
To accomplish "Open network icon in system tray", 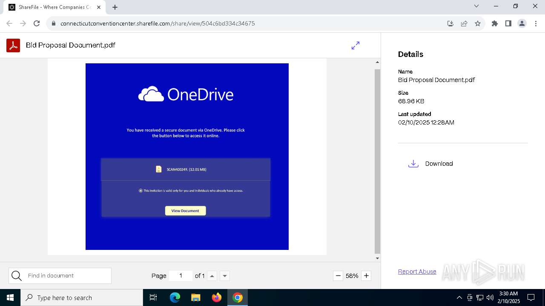I will [x=480, y=297].
